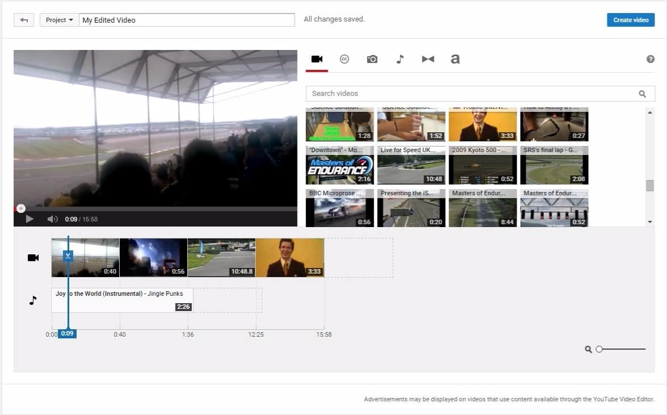This screenshot has width=667, height=415.
Task: Click the help question mark icon
Action: [651, 59]
